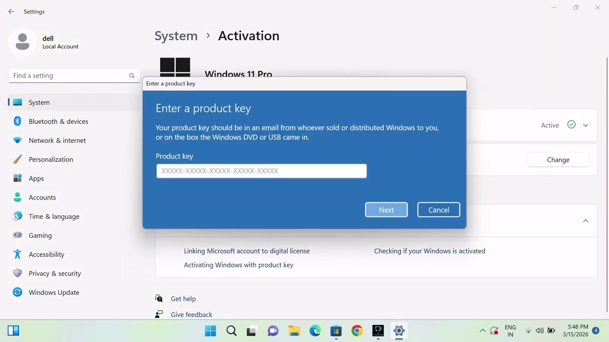
Task: Click the dell user avatar
Action: 22,42
